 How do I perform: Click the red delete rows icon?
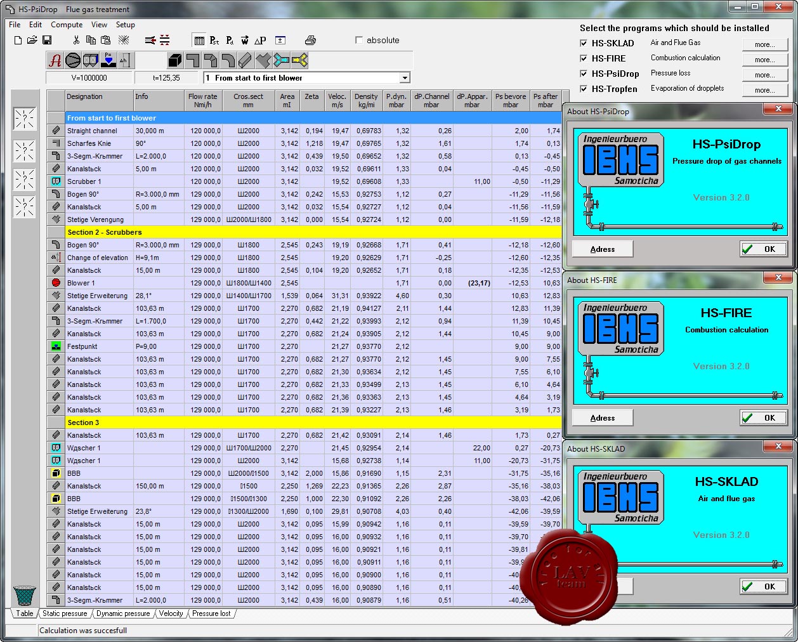[165, 40]
